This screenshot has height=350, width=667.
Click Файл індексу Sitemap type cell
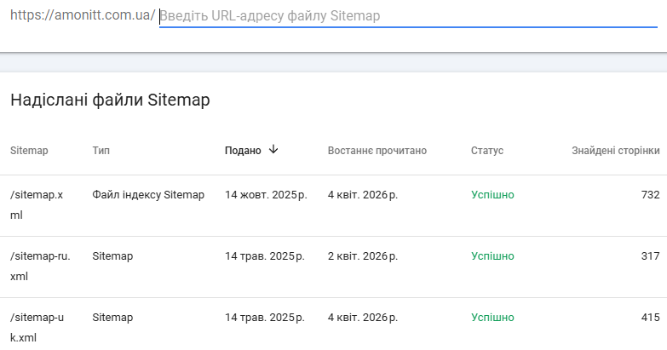point(148,195)
